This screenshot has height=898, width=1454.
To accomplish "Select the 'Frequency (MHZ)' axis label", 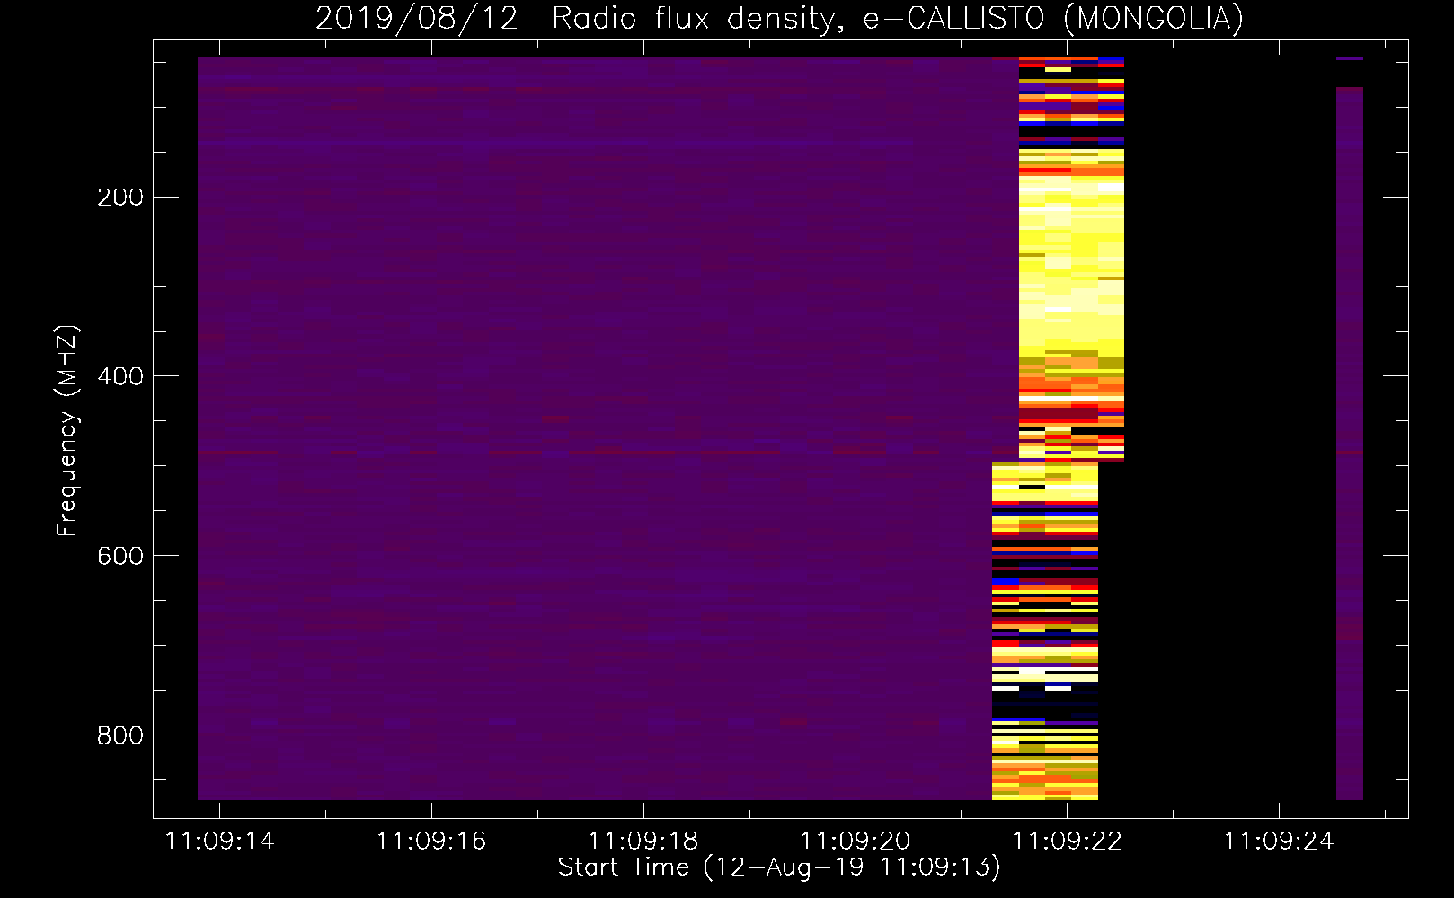I will (67, 431).
